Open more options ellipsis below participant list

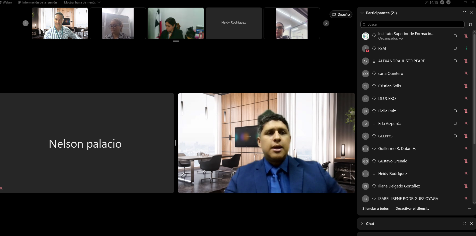point(469,208)
